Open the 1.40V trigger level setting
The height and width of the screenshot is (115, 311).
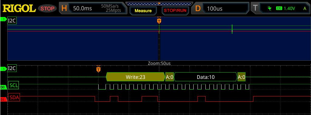point(289,8)
